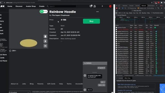Uncheck Disable cache checkbox
The height and width of the screenshot is (93, 165).
point(138,8)
